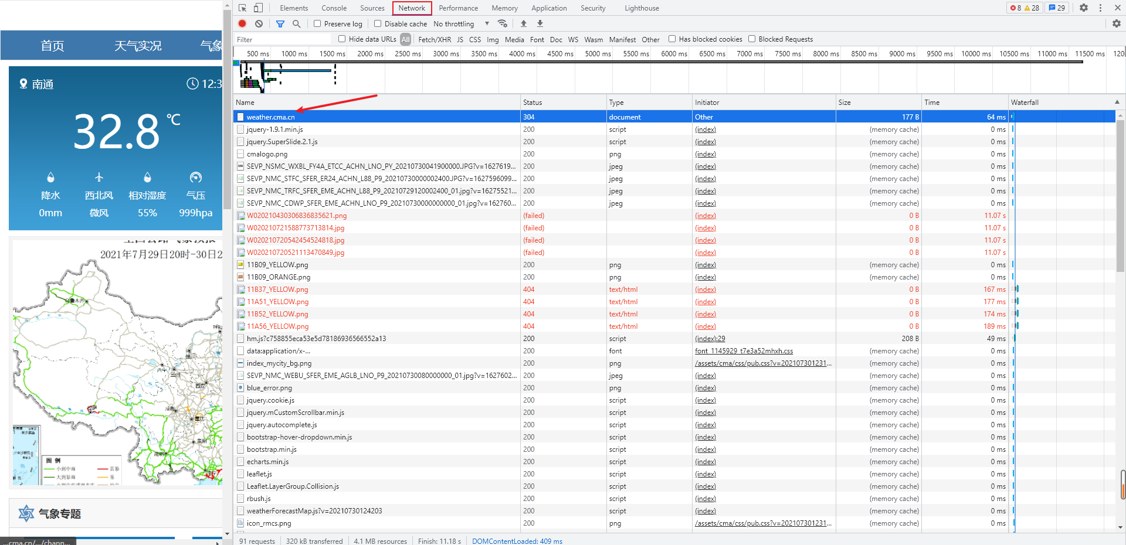Close the DevTools panel
1126x545 pixels.
(x=1117, y=8)
